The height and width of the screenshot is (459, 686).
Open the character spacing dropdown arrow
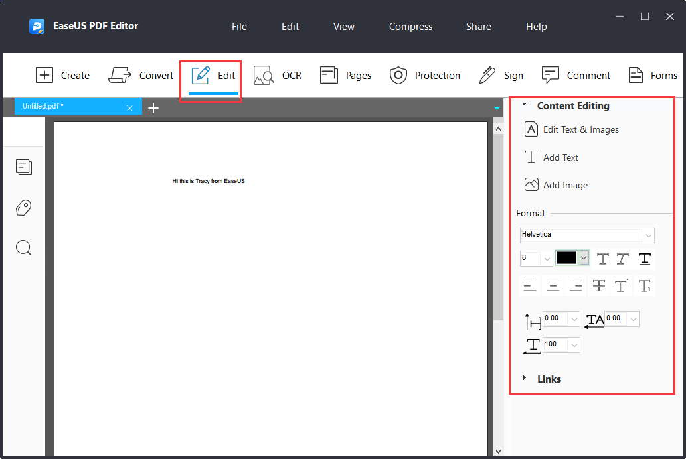point(634,320)
